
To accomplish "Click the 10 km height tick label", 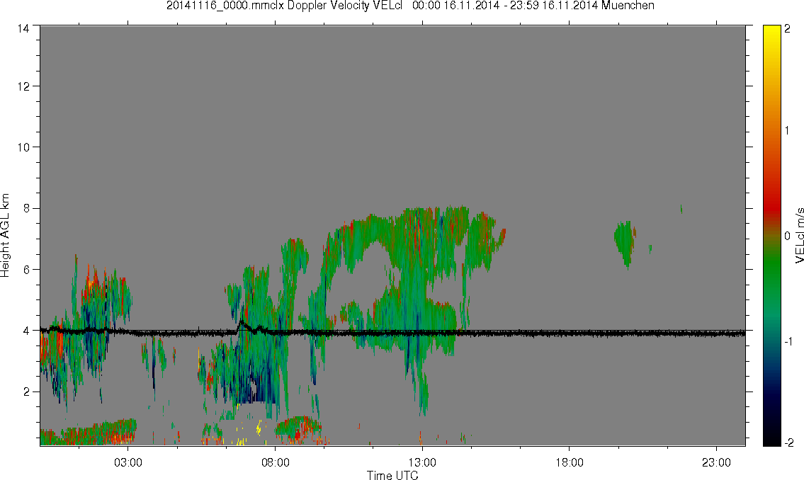I will pos(23,147).
